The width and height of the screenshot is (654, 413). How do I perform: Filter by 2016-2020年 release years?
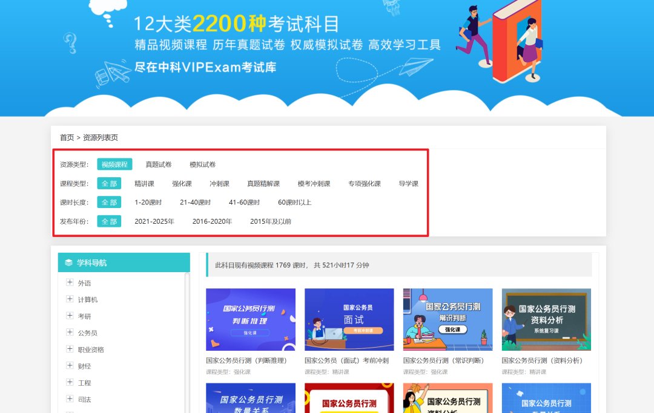click(x=213, y=221)
